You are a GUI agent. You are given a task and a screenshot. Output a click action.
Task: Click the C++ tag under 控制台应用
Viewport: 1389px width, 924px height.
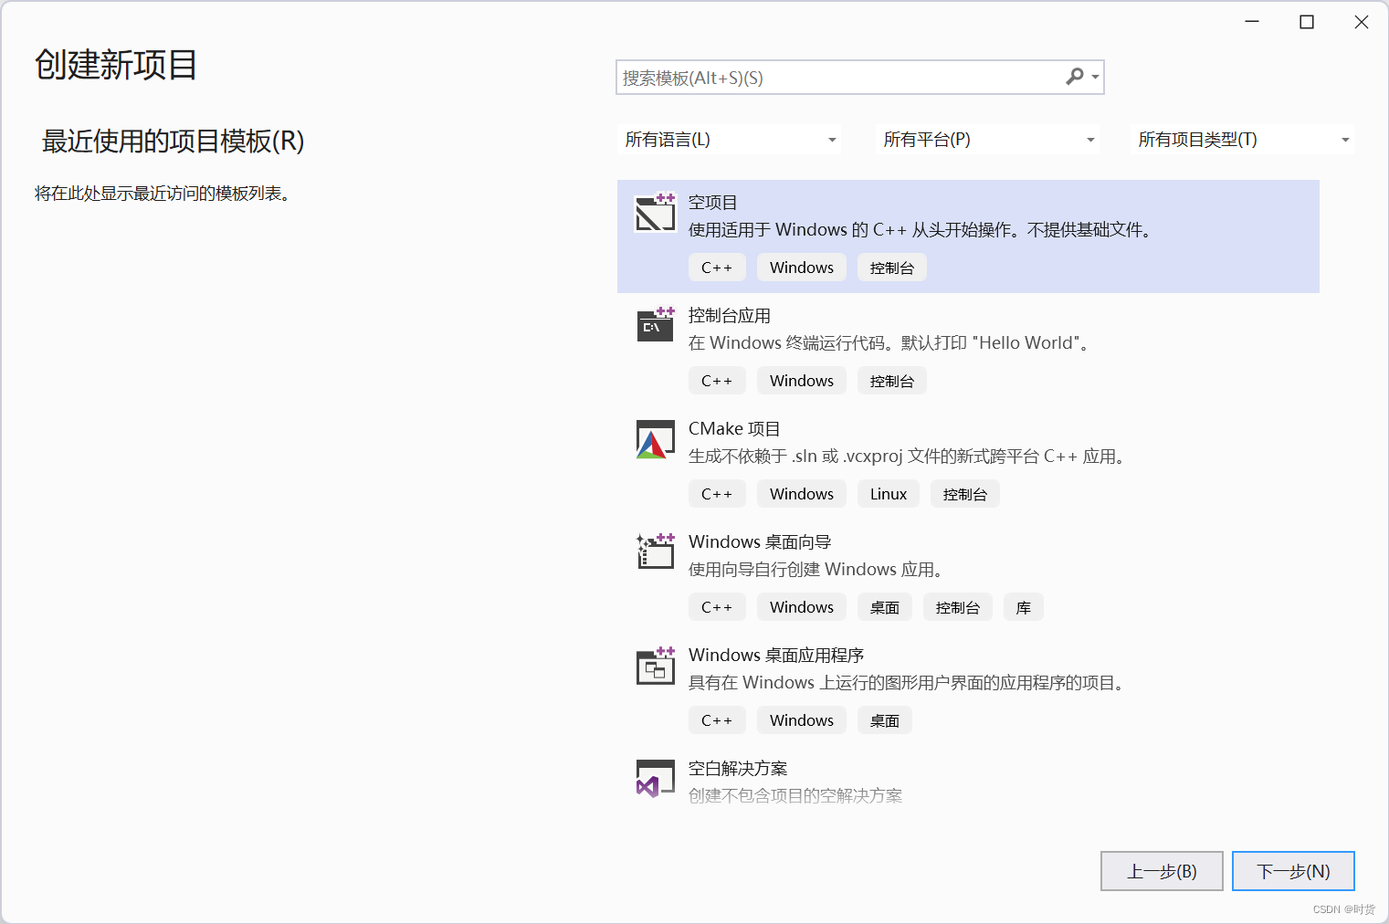[x=717, y=381]
